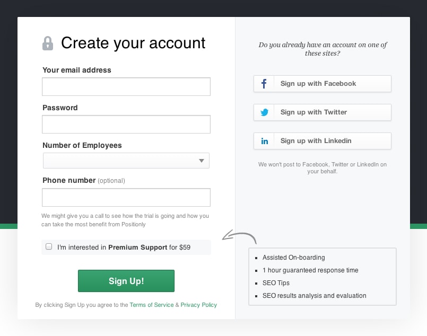Choose Sign up with Linkedin
This screenshot has width=427, height=336.
pyautogui.click(x=322, y=141)
